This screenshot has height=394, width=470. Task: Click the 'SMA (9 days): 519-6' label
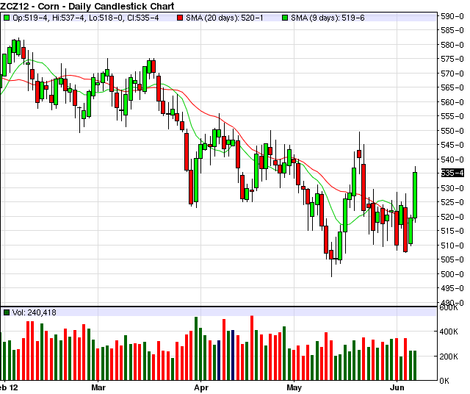click(328, 18)
